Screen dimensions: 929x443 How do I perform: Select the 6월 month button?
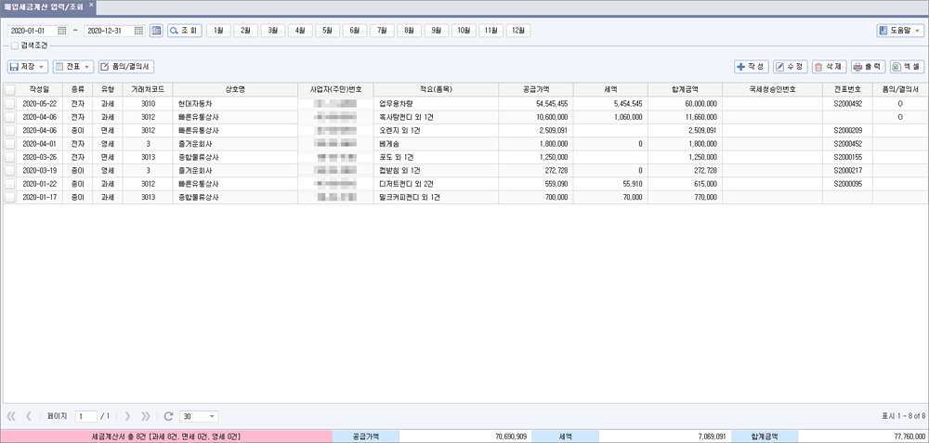coord(355,31)
